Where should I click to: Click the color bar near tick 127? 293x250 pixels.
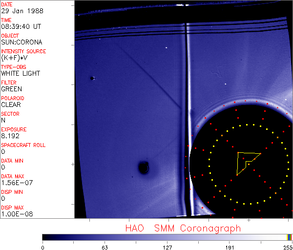click(x=167, y=237)
